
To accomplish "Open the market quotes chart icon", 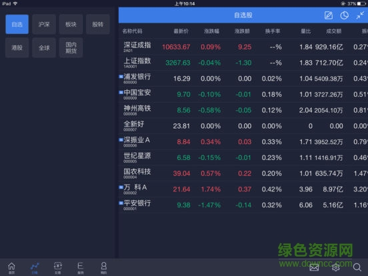I will click(x=35, y=268).
